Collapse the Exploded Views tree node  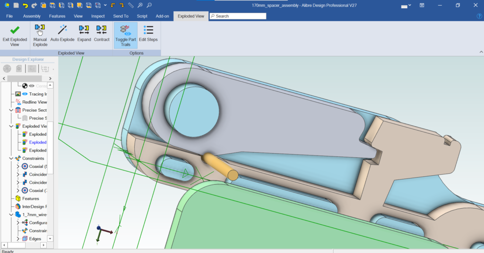point(11,126)
